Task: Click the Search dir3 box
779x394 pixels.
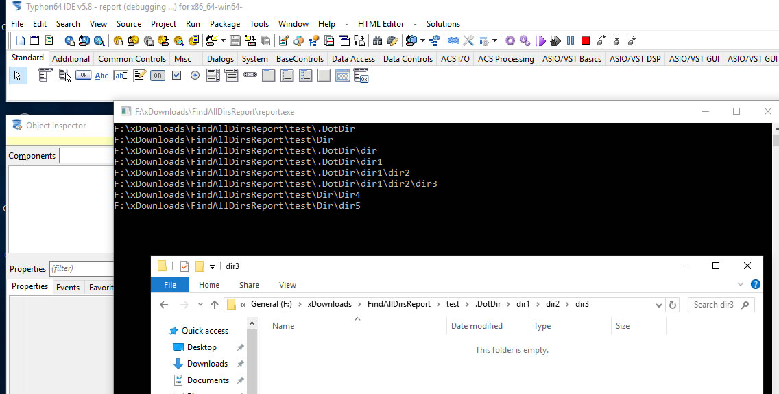Action: [x=721, y=305]
